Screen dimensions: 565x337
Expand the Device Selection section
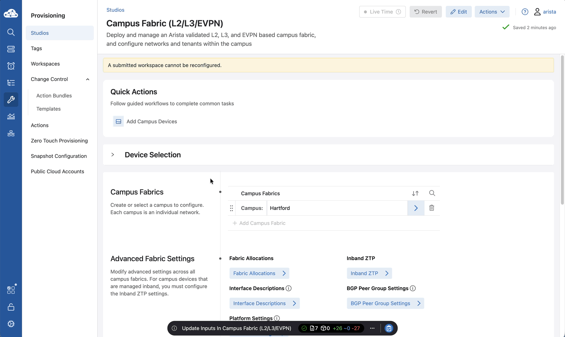tap(113, 155)
